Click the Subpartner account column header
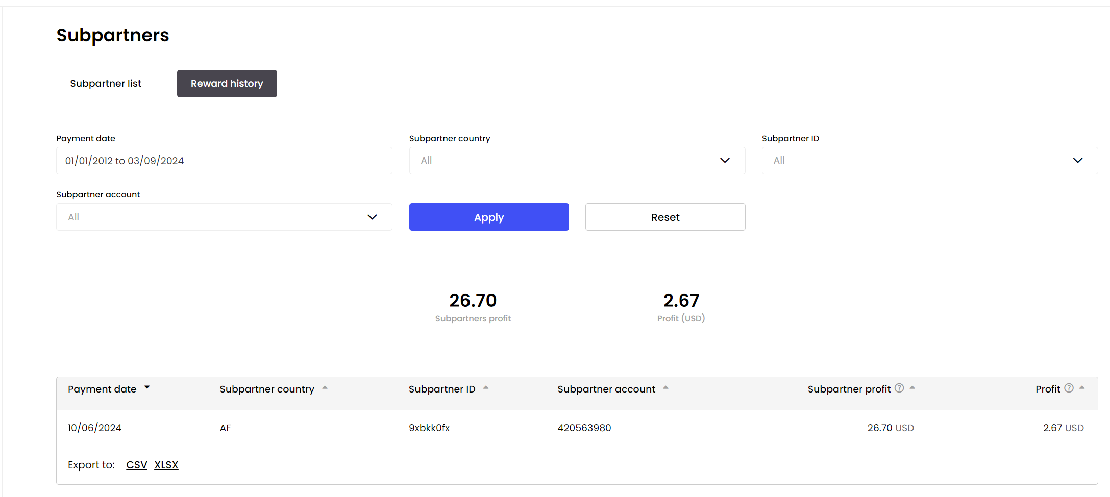The height and width of the screenshot is (497, 1110). pos(606,389)
